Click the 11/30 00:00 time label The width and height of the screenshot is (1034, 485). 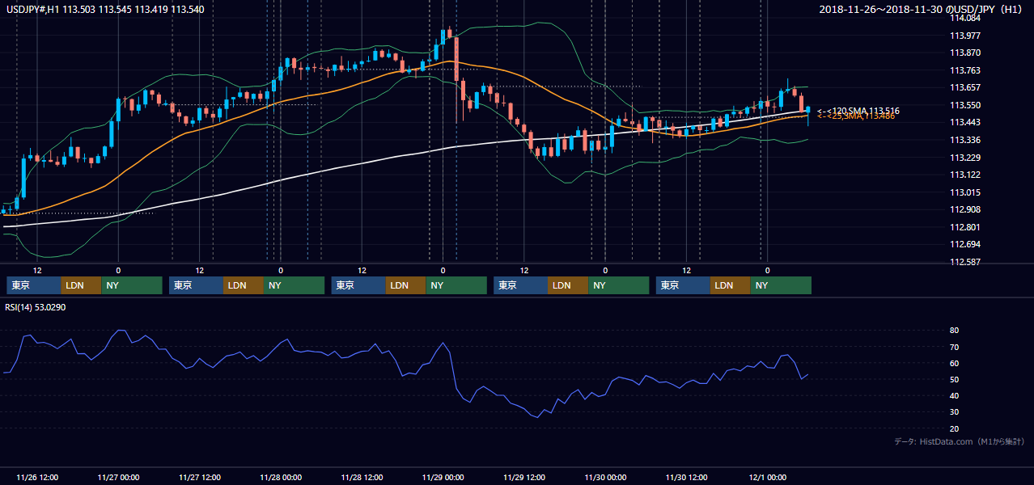[x=605, y=477]
